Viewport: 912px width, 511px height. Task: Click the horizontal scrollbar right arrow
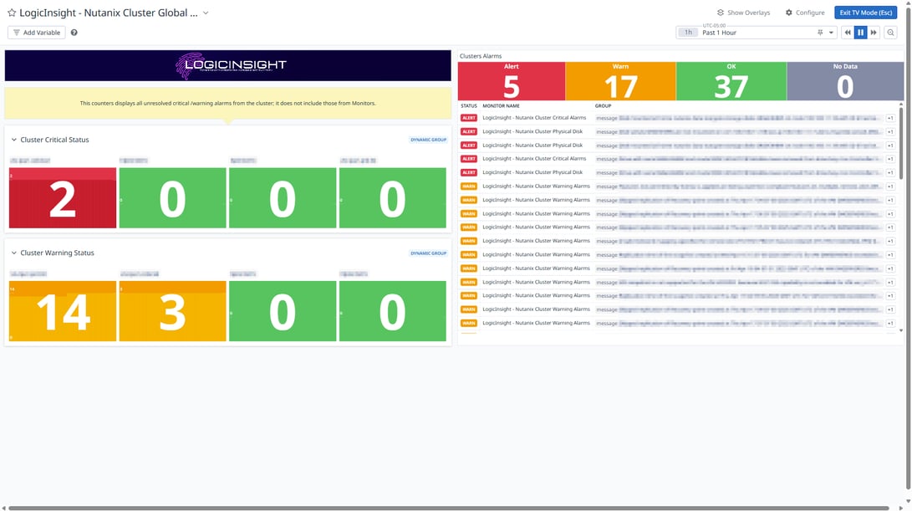901,508
